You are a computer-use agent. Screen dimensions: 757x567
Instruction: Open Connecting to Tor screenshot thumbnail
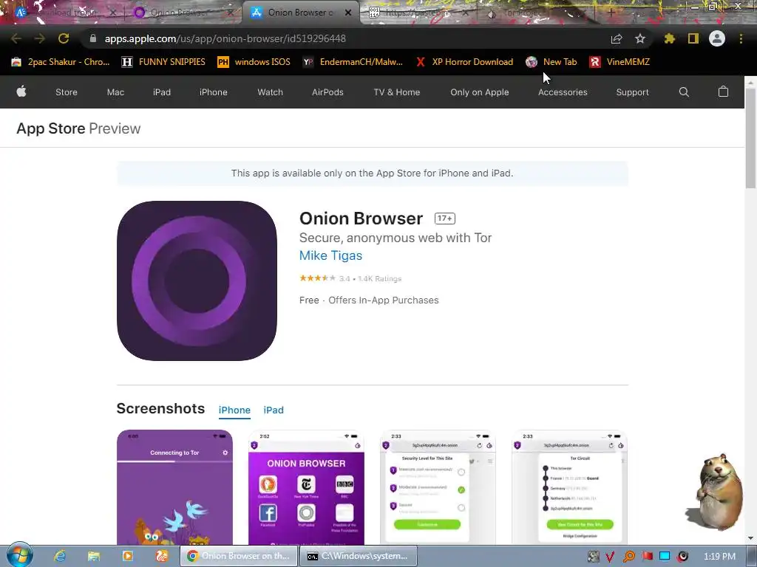point(174,487)
